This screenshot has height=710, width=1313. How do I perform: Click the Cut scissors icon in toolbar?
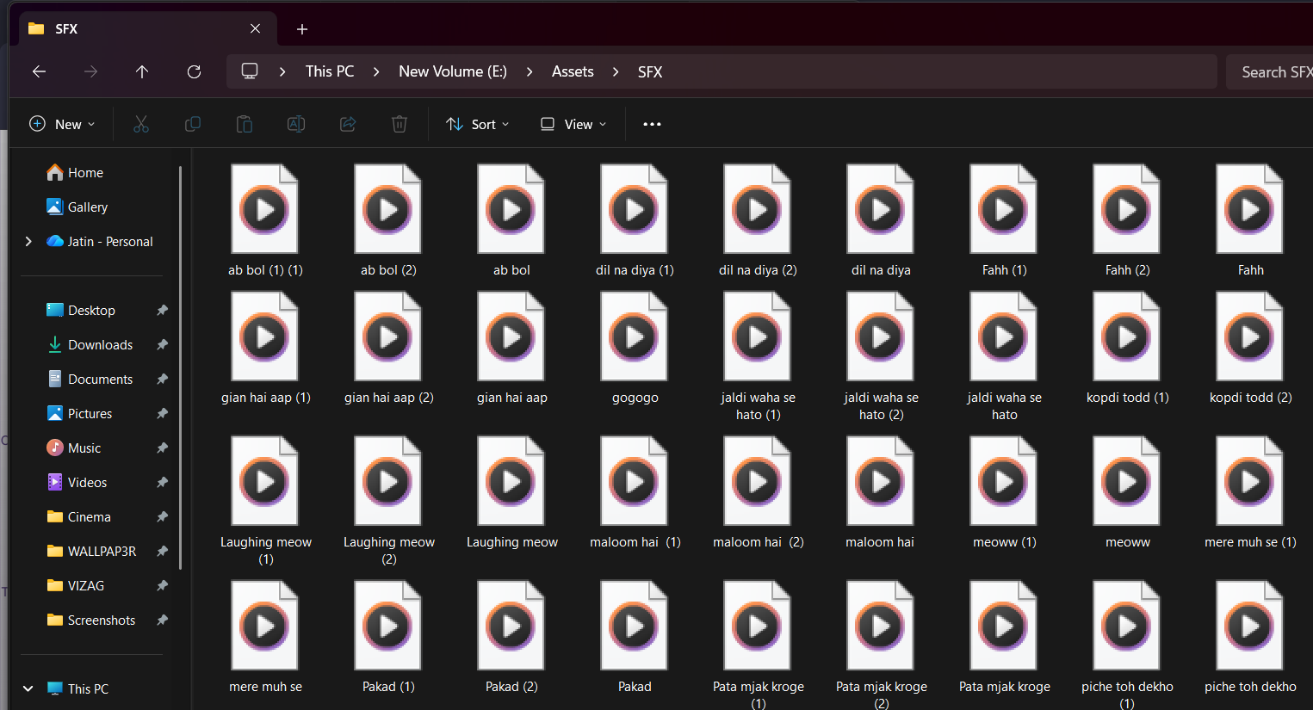pyautogui.click(x=141, y=124)
